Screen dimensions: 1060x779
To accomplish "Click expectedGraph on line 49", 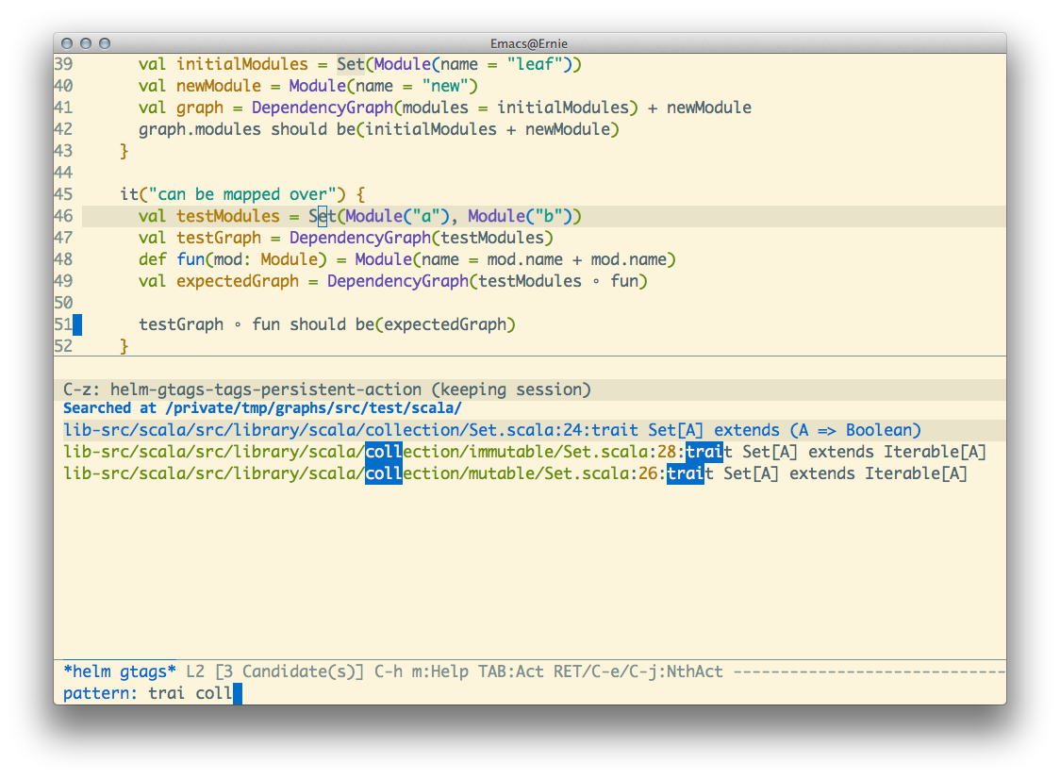I will (238, 281).
